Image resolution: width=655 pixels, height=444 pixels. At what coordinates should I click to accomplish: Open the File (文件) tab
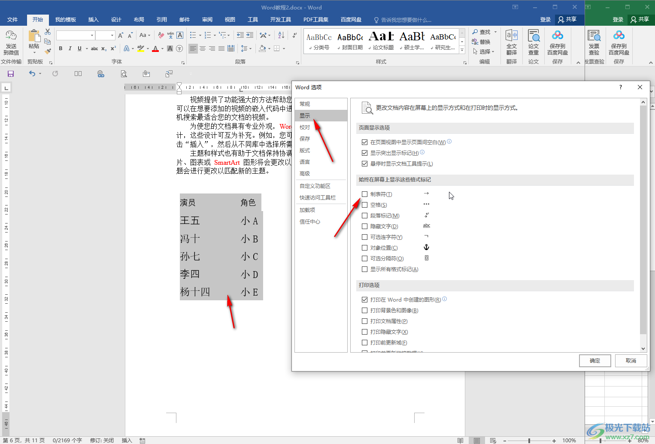point(12,20)
